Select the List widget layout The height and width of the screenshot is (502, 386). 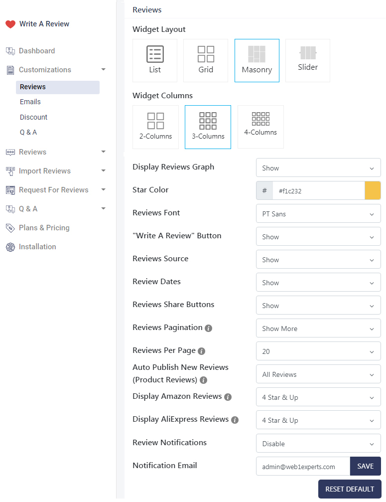pos(155,60)
